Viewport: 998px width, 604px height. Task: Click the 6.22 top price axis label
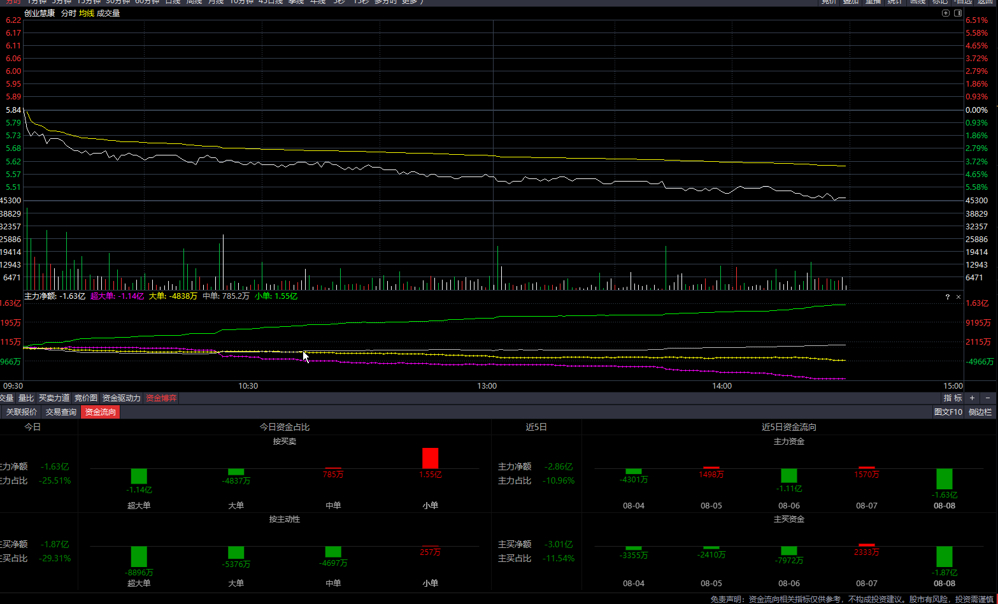point(13,20)
